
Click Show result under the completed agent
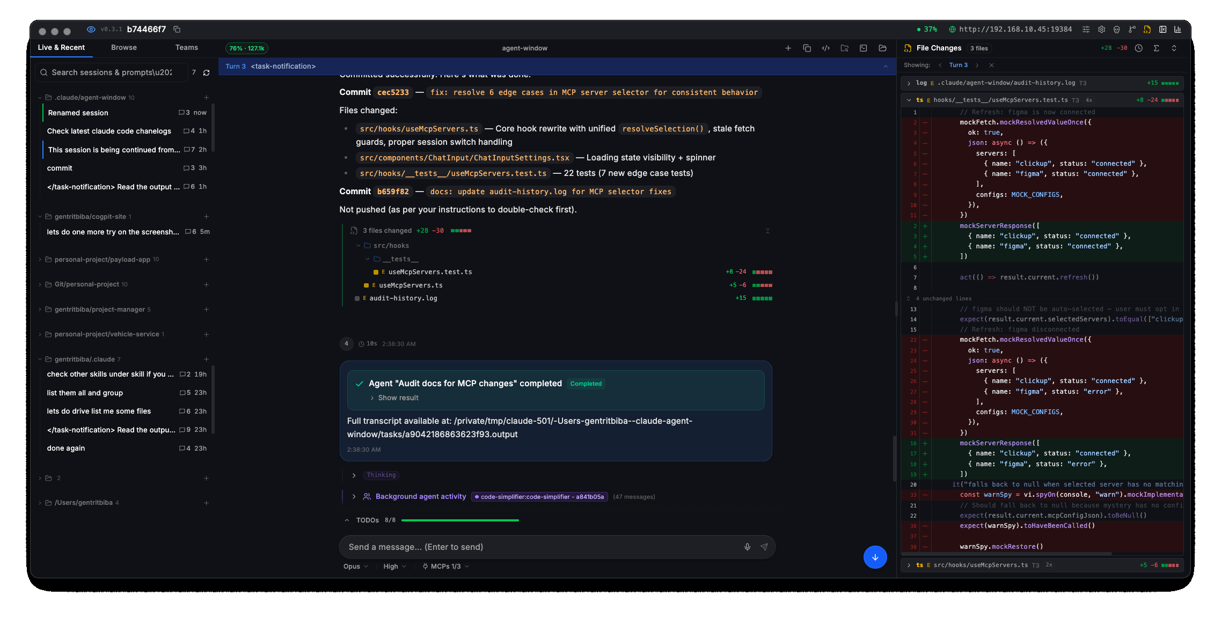[x=398, y=398]
